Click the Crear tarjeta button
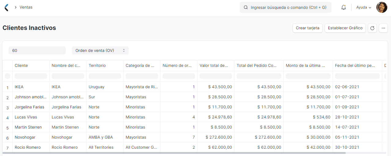 [x=308, y=28]
